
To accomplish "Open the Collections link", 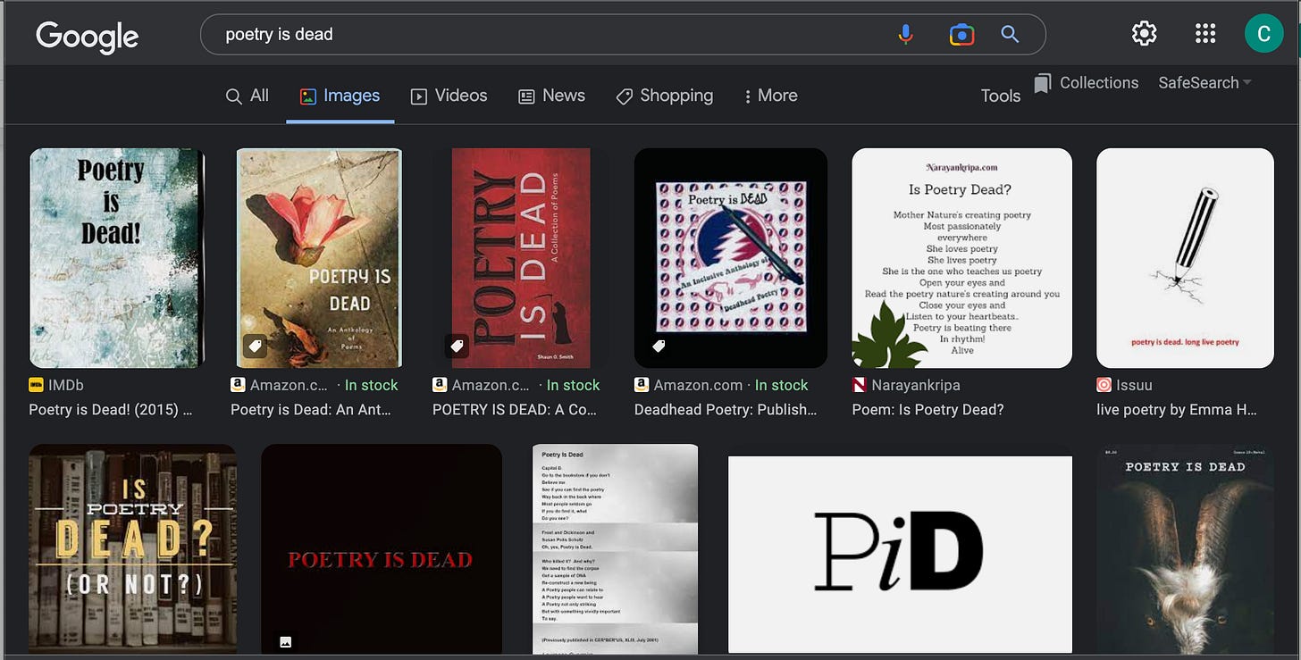I will point(1099,83).
